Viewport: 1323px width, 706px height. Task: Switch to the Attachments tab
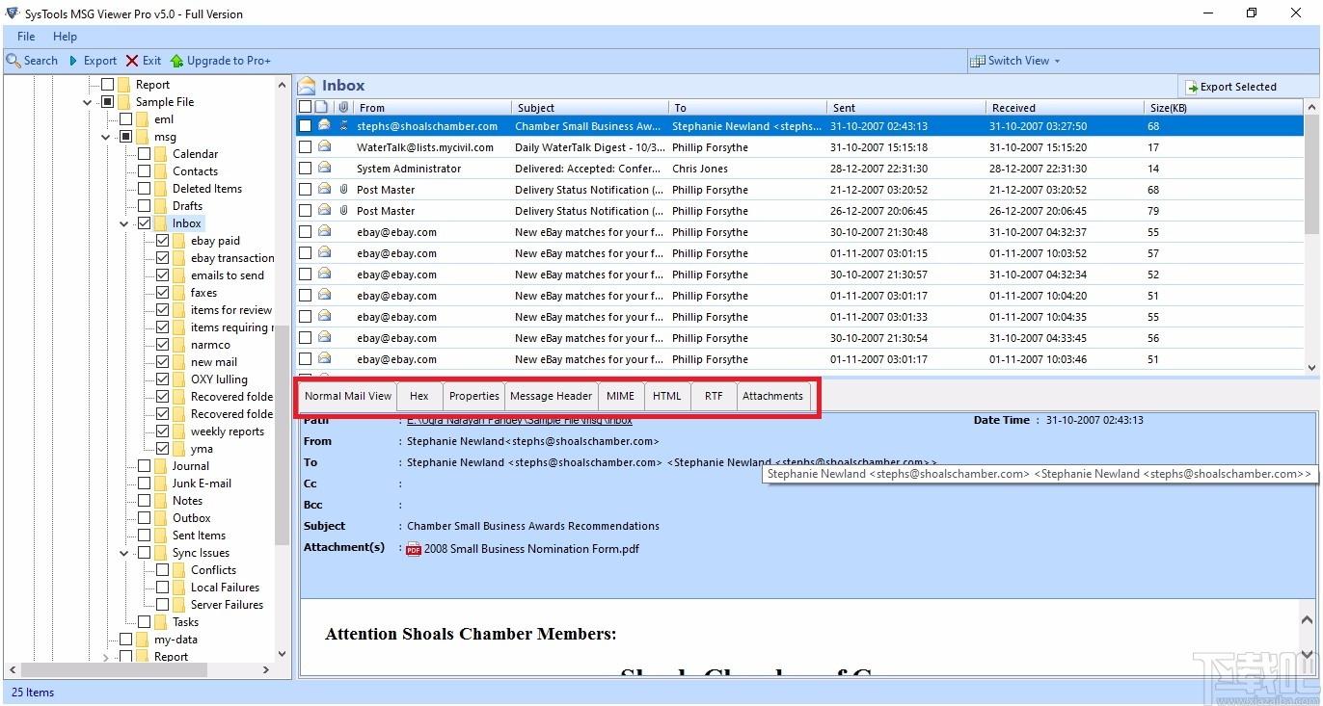(x=772, y=396)
